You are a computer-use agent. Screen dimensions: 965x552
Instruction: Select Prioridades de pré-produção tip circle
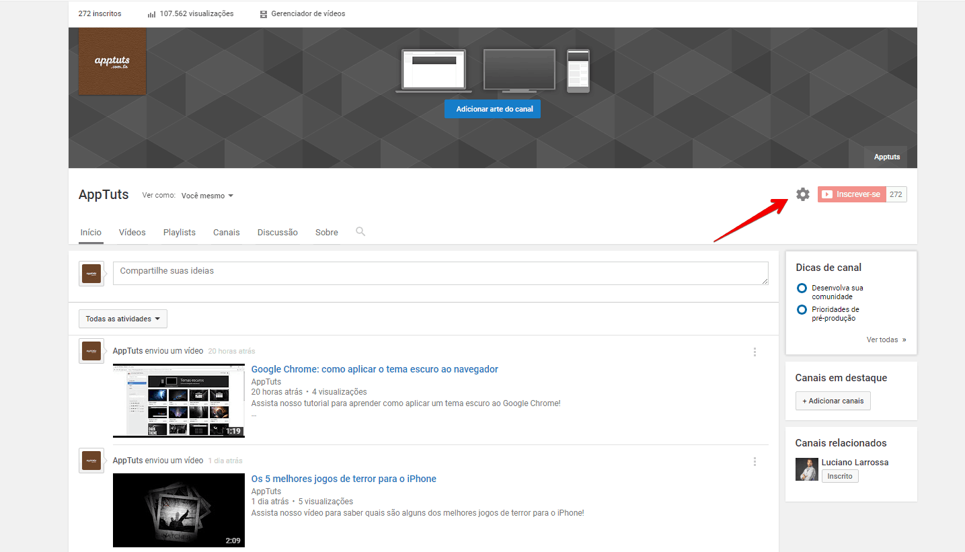pyautogui.click(x=802, y=310)
